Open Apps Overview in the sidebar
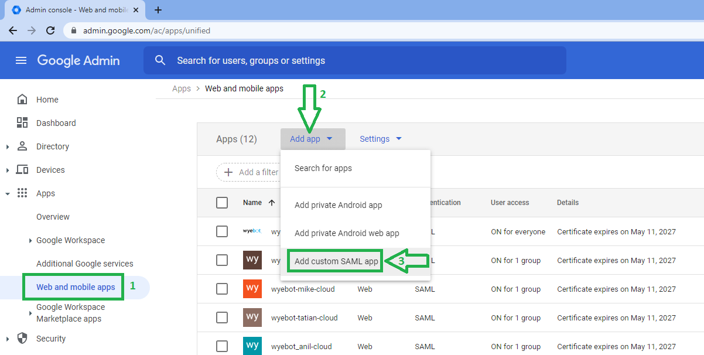 click(x=53, y=217)
